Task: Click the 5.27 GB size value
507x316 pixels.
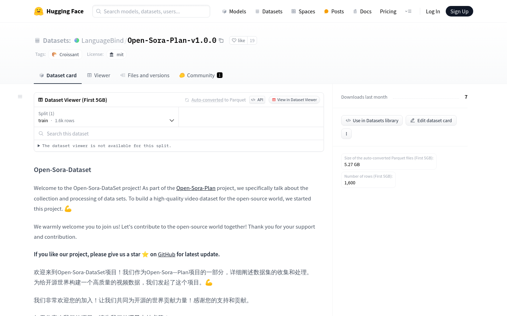Action: click(352, 164)
